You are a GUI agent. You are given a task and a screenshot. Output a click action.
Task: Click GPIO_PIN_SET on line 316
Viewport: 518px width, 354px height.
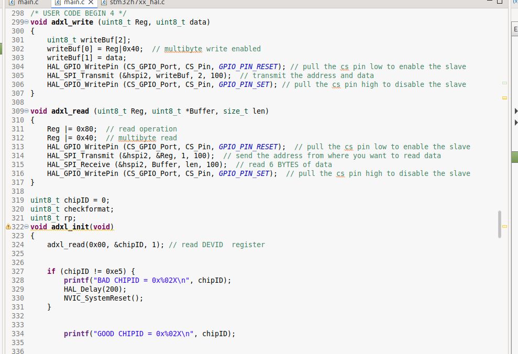[x=244, y=174]
